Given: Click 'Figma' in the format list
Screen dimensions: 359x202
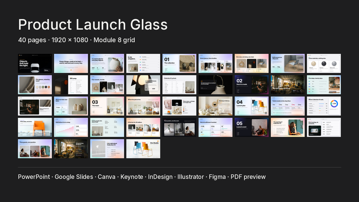Looking at the screenshot, I should (217, 177).
